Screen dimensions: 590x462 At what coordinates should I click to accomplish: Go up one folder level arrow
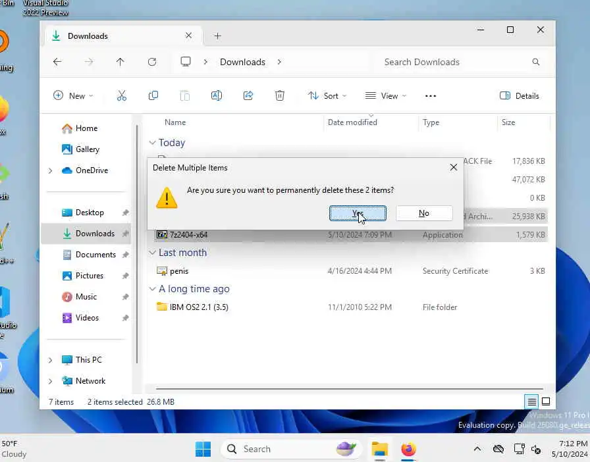[x=120, y=62]
